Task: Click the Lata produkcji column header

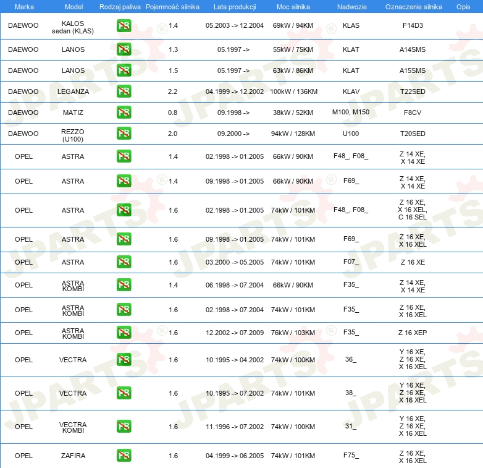Action: (235, 7)
